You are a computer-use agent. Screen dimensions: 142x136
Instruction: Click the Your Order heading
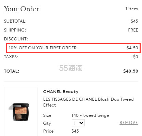[22, 9]
